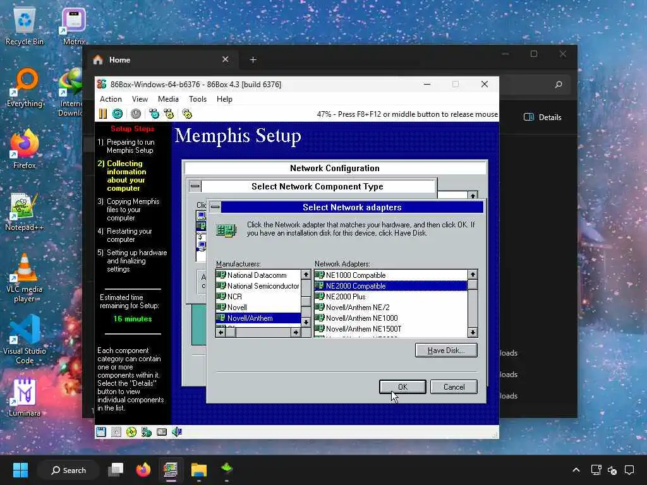
Task: Open the Select Network adapters control menu
Action: [x=215, y=207]
